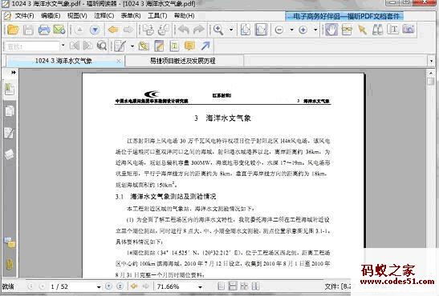Expand the Pencil tool dropdown arrow
The width and height of the screenshot is (439, 296).
click(132, 46)
